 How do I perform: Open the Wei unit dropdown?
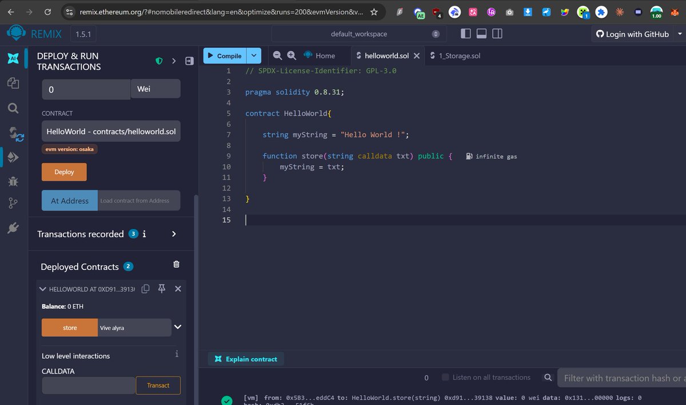(x=155, y=89)
